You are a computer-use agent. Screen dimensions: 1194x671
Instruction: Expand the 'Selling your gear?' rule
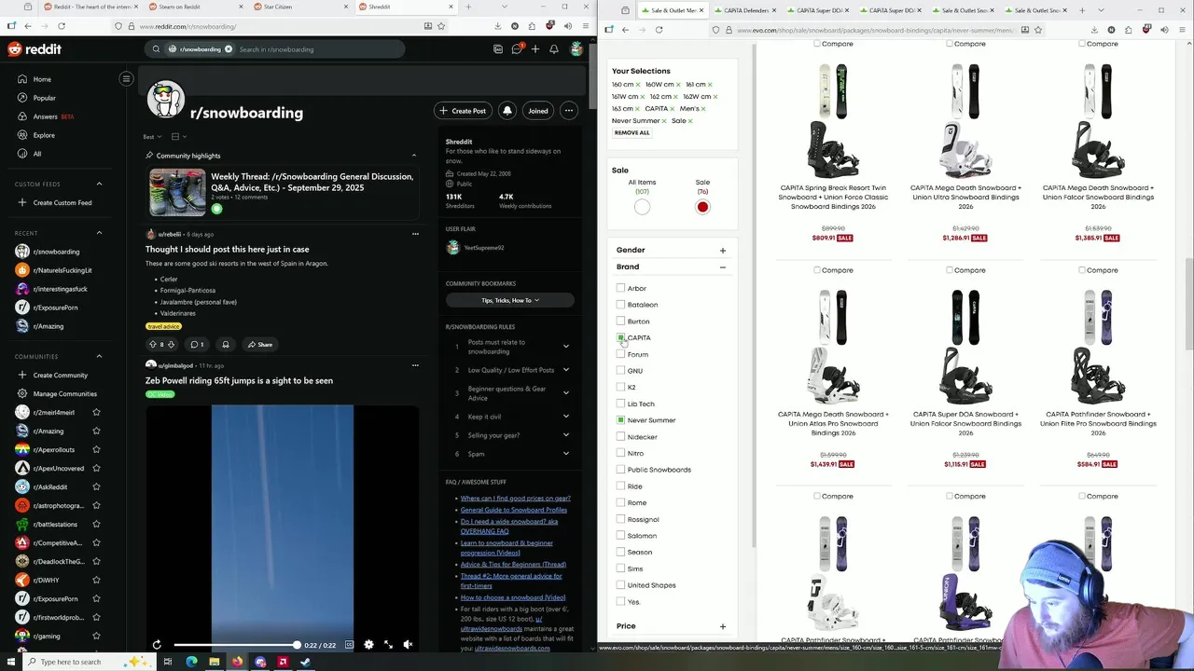click(565, 435)
